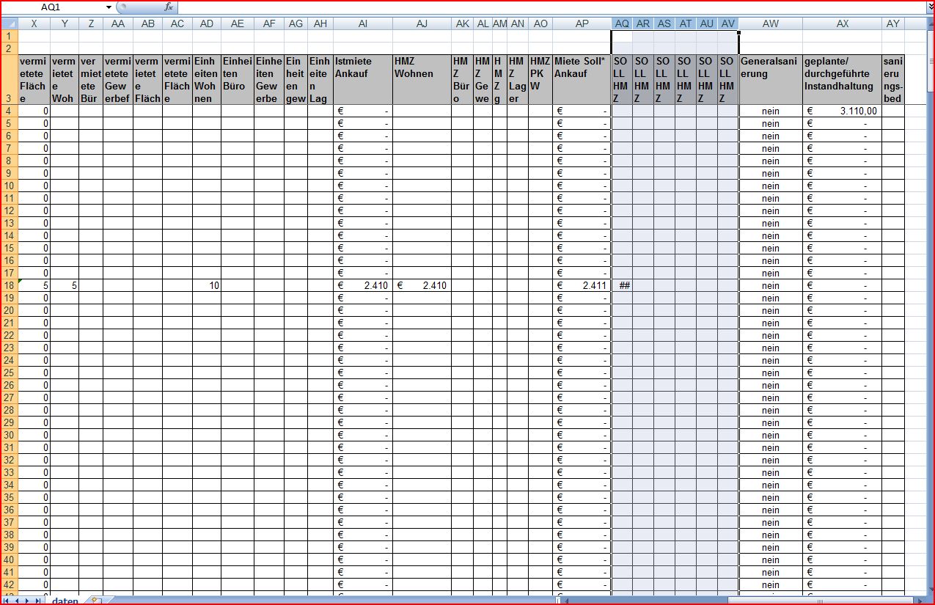Click the 'Istmiete Ankauf' header cell
The height and width of the screenshot is (605, 935).
tap(363, 79)
